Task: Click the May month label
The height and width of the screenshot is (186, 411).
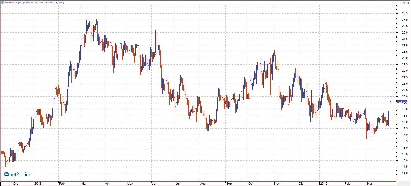Action: (130, 183)
